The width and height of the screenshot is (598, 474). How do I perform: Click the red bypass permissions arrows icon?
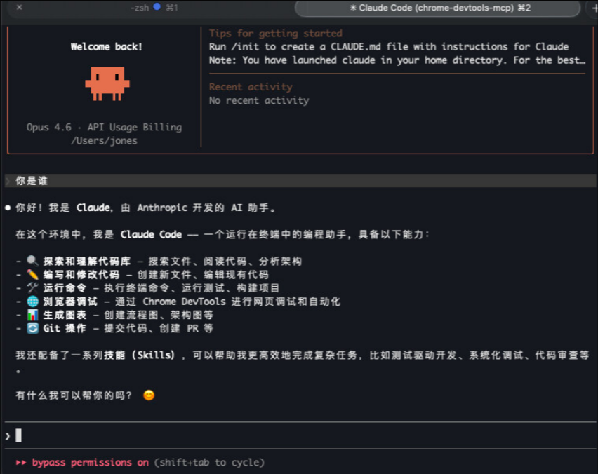(x=21, y=462)
